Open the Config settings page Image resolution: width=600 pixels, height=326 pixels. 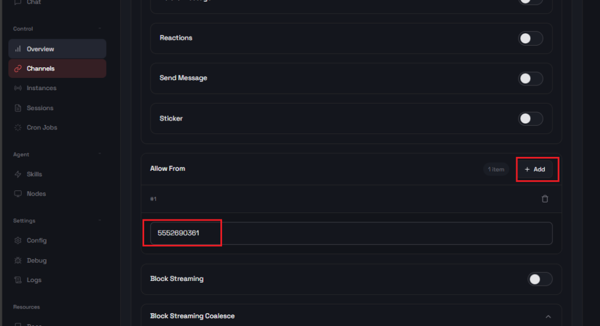(x=36, y=241)
